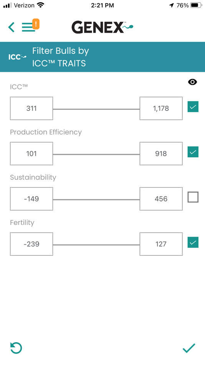This screenshot has width=205, height=366.
Task: Edit ICC™ maximum value 1,178
Action: click(161, 109)
